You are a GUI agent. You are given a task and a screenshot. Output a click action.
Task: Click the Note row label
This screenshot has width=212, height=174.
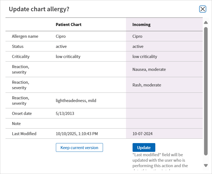(16, 123)
